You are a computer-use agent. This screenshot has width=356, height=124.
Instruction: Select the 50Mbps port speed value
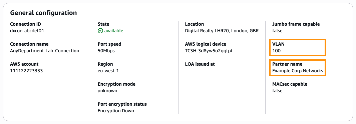pos(106,51)
